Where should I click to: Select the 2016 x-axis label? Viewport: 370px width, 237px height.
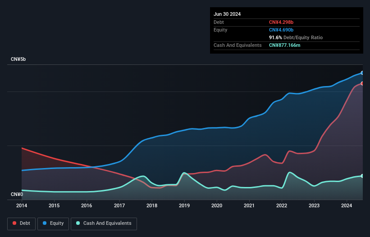click(x=87, y=205)
